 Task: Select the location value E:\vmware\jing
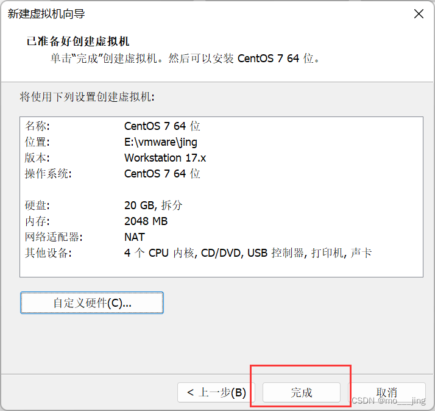point(161,142)
